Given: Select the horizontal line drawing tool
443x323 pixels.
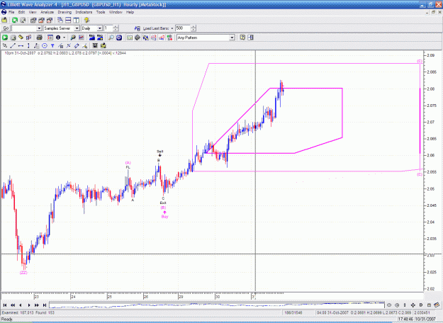Looking at the screenshot, I should coord(21,46).
